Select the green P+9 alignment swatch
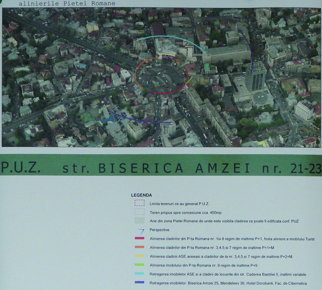 pyautogui.click(x=139, y=265)
